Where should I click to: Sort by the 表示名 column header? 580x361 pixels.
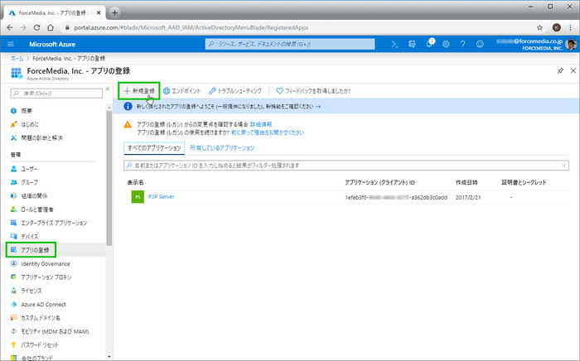pos(135,182)
